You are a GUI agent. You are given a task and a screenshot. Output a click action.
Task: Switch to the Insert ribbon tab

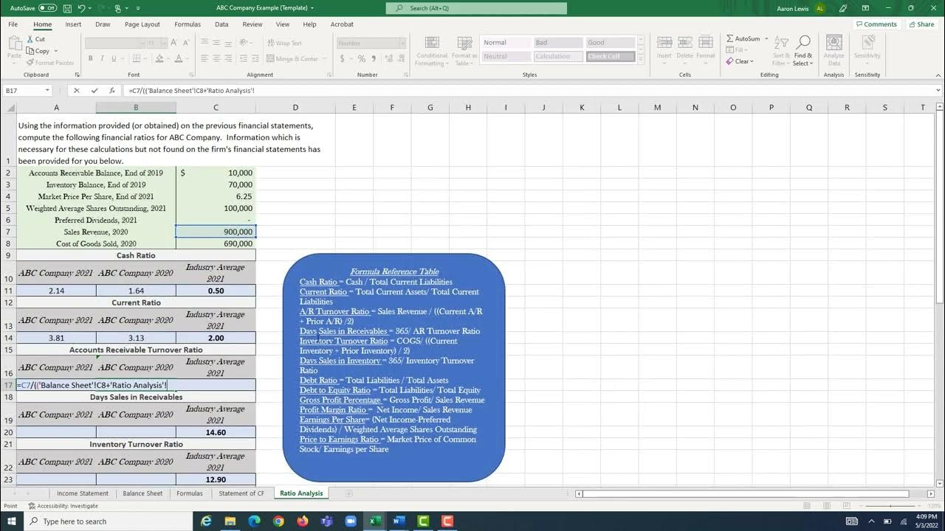(x=73, y=24)
